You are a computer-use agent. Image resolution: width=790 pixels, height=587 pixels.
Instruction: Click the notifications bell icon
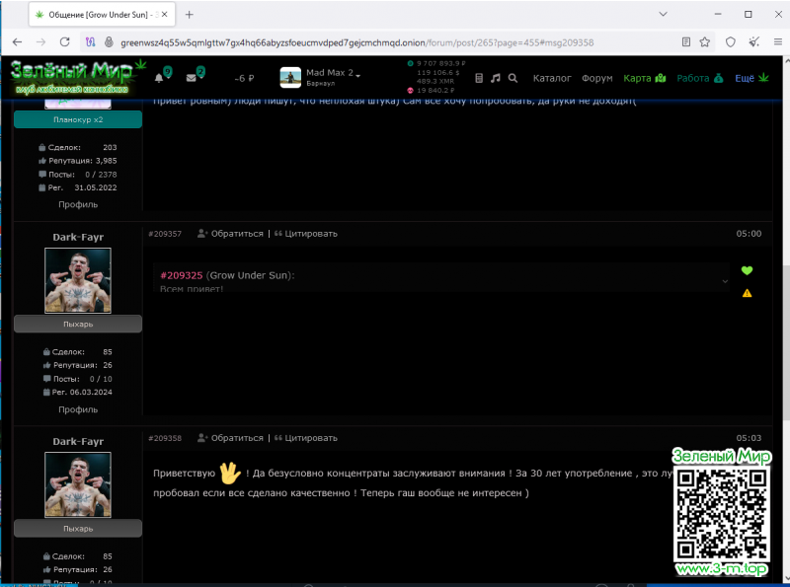(x=160, y=78)
